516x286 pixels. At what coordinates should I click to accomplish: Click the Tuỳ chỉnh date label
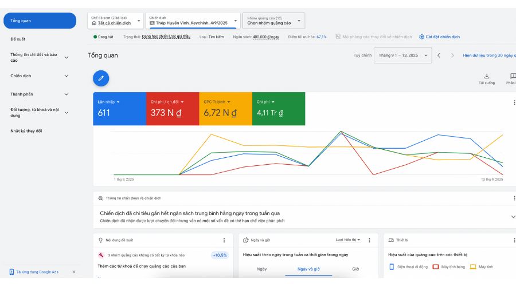point(362,55)
